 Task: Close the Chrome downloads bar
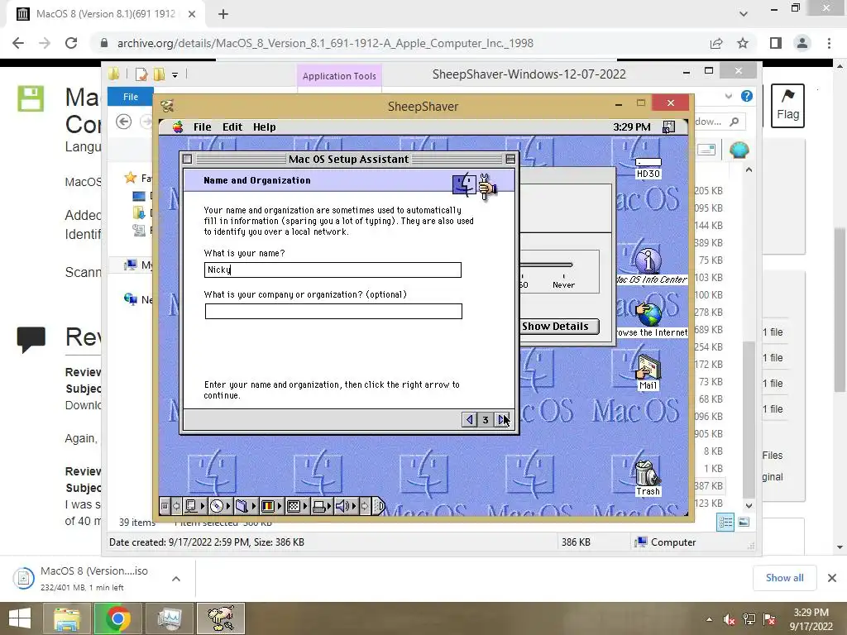(832, 578)
